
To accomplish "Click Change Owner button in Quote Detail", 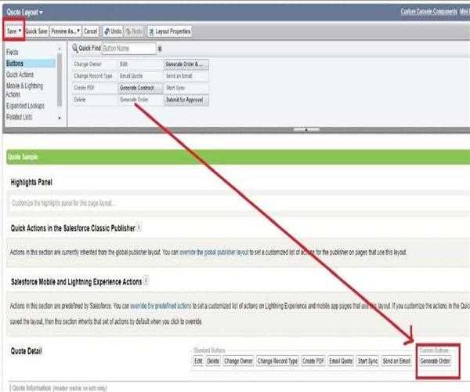I will 238,361.
